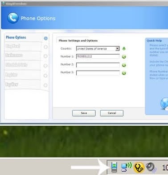This screenshot has height=175, width=168.
Task: Click the Quick Help heading
Action: 154,40
